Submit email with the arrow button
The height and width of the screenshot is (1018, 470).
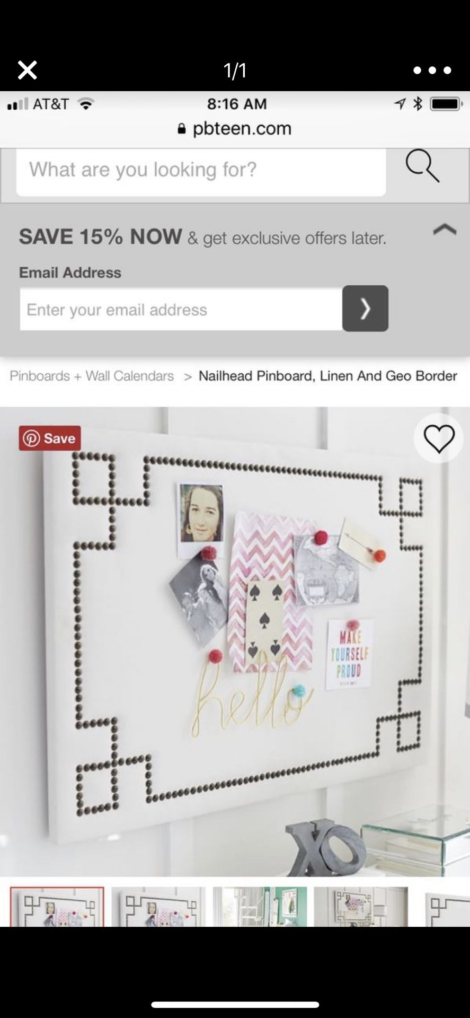pyautogui.click(x=365, y=309)
